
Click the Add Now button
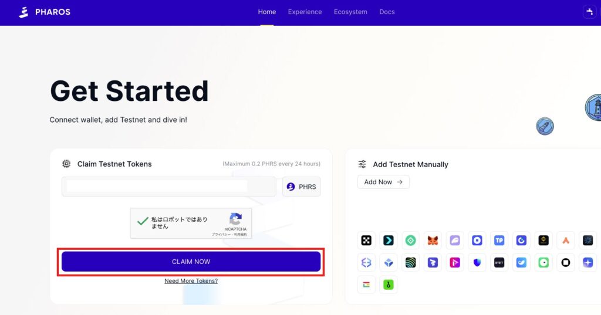[x=383, y=182]
